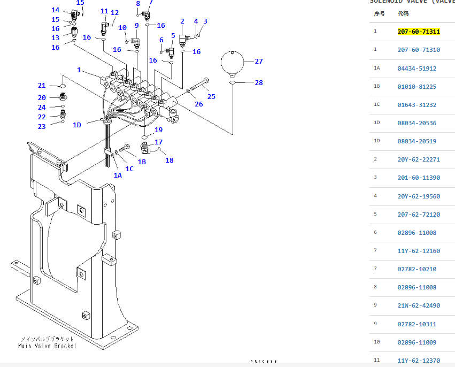This screenshot has width=455, height=367.
Task: Click the accumulator sphere part drawing
Action: point(232,64)
